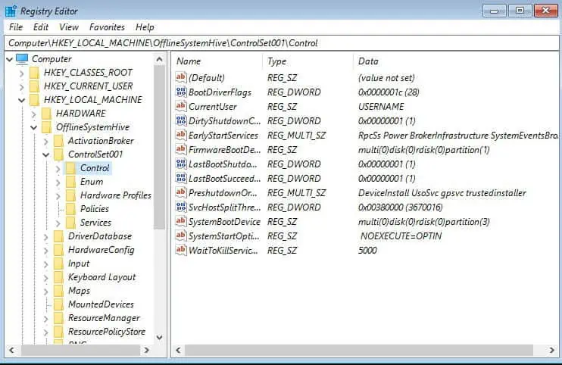The image size is (562, 365).
Task: Collapse the ControlSet001 node
Action: (x=46, y=154)
